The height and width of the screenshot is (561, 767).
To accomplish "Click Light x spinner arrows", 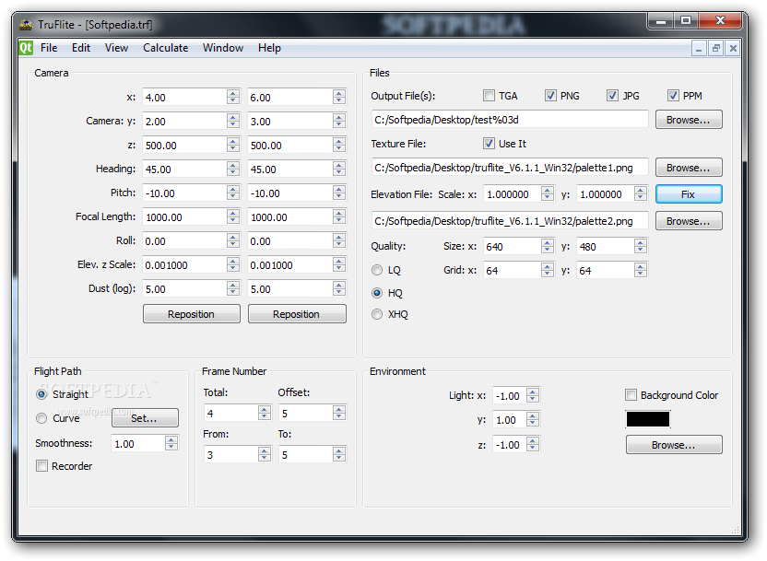I will pyautogui.click(x=533, y=395).
